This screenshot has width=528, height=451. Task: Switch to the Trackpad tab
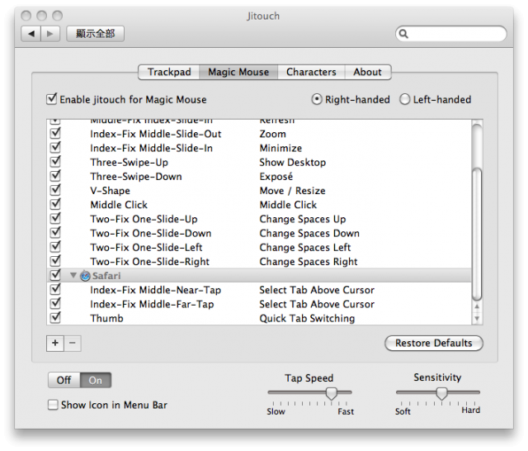[x=169, y=72]
